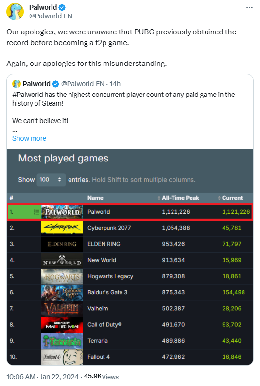Image resolution: width=260 pixels, height=386 pixels.
Task: Click the Elden Ring game banner
Action: (x=62, y=244)
